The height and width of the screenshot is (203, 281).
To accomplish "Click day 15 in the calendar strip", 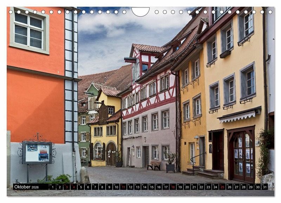I will (x=151, y=187).
